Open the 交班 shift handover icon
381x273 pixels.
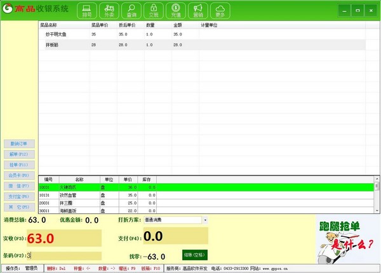coord(153,10)
